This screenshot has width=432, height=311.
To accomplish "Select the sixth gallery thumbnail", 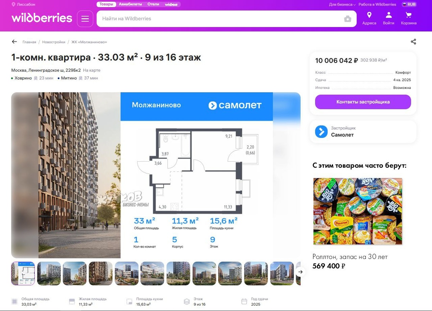I will [153, 274].
